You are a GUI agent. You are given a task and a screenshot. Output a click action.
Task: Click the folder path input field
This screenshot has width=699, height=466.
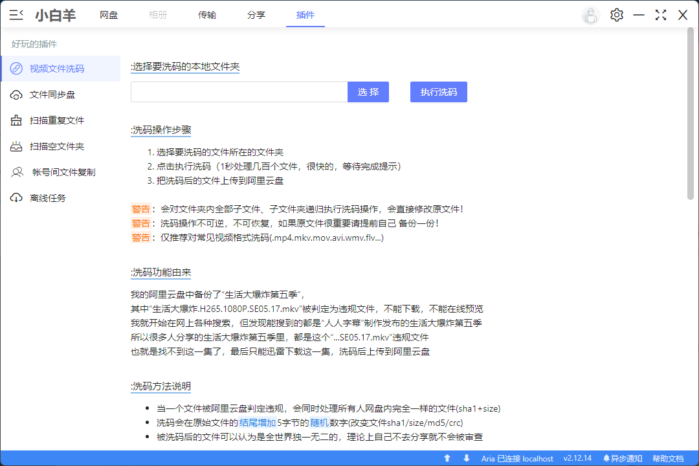pos(239,92)
